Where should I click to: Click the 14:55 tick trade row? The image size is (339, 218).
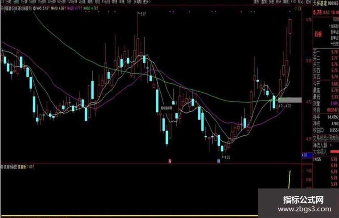pyautogui.click(x=326, y=160)
